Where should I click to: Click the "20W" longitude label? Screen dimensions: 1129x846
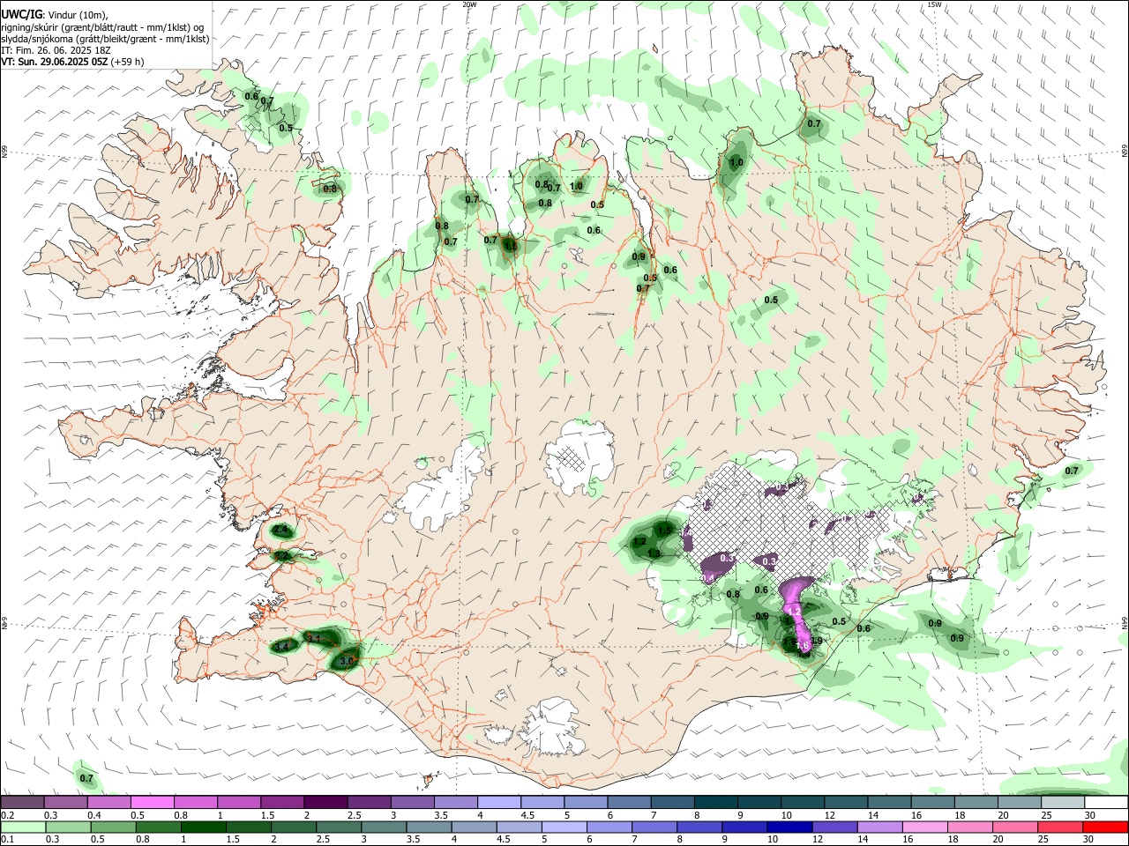[x=470, y=4]
